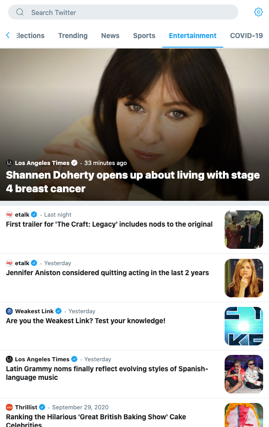Click the Jennifer Aniston thumbnail image
The height and width of the screenshot is (427, 269).
click(244, 278)
